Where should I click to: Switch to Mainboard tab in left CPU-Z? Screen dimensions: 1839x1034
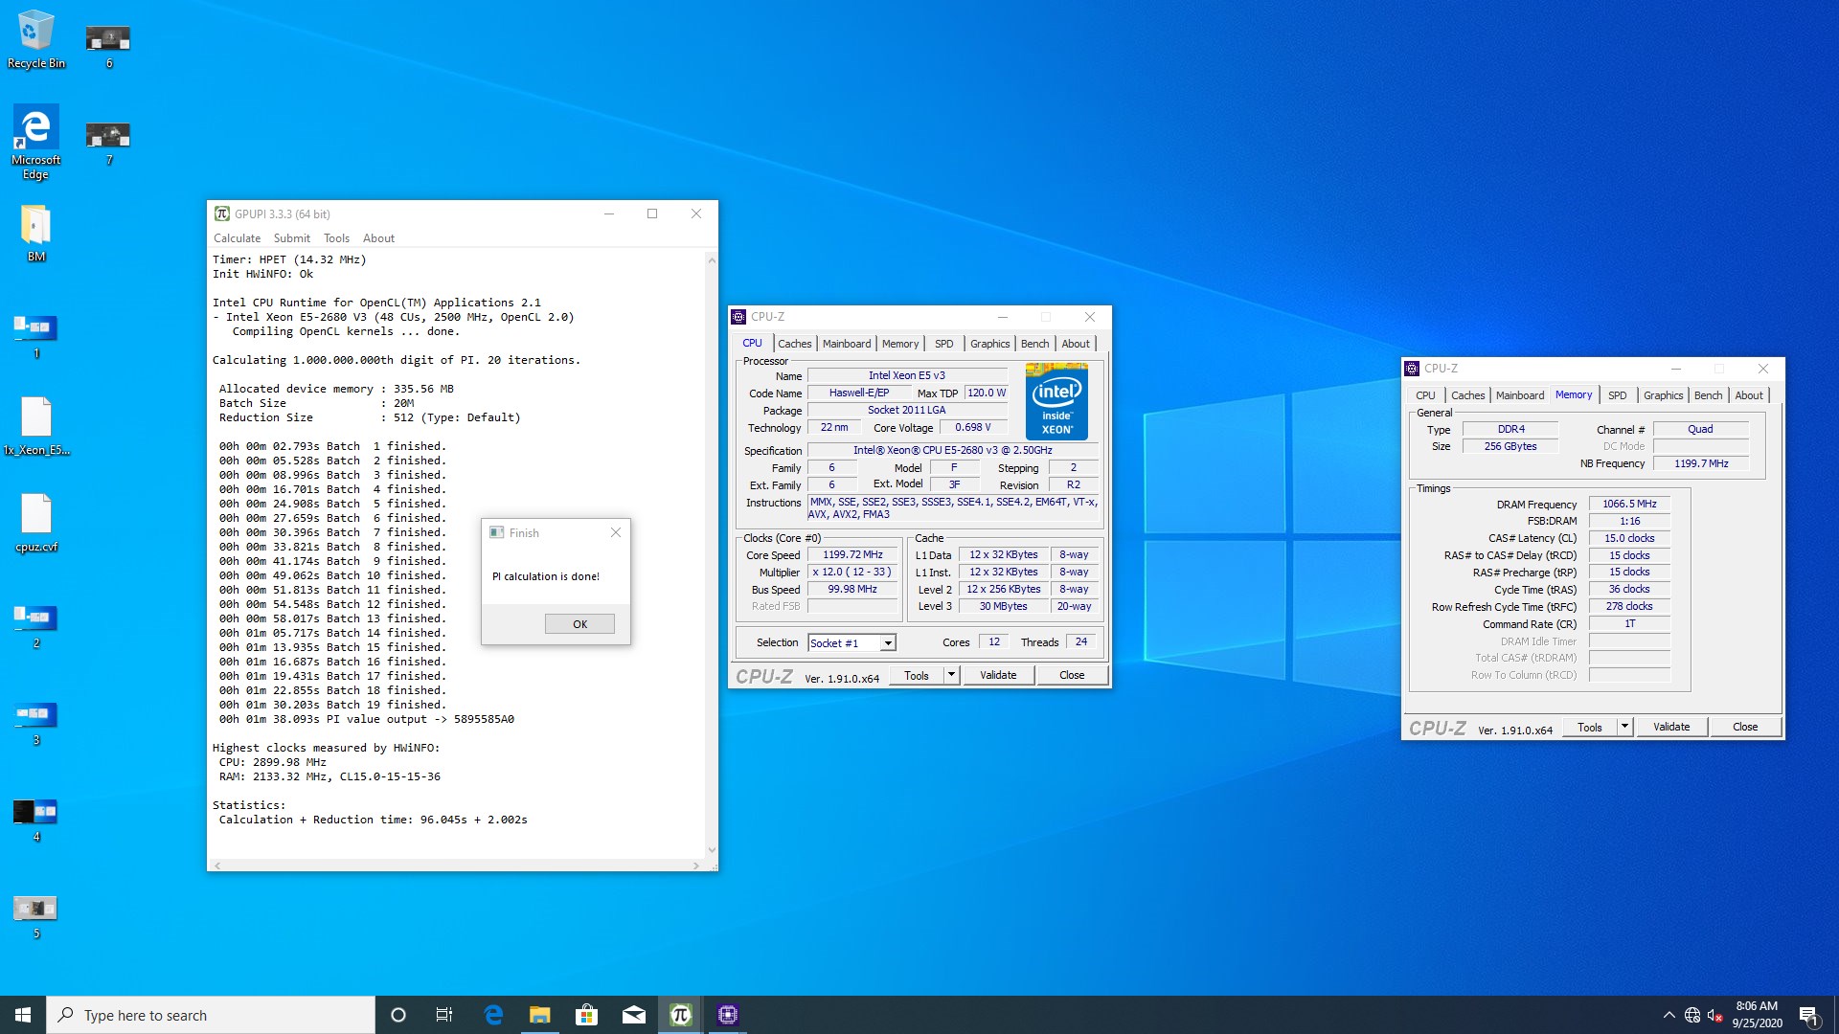click(847, 344)
